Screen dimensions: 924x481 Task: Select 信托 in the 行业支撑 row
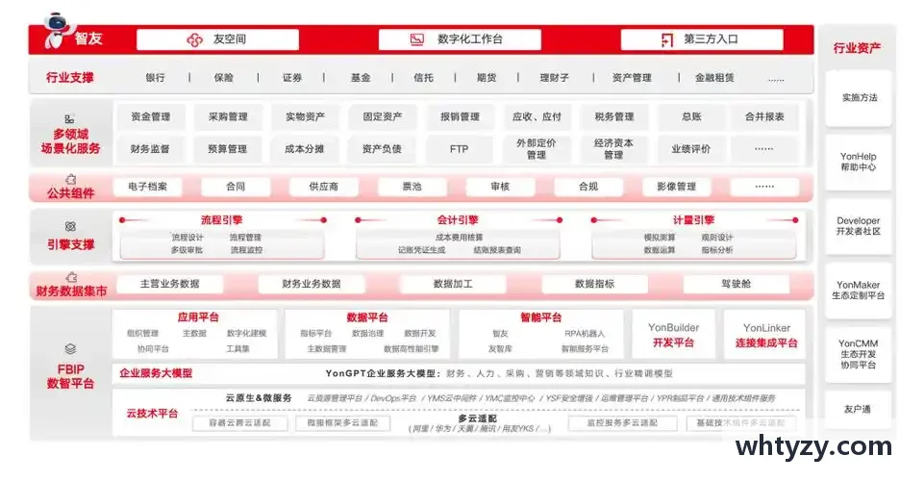pos(424,78)
